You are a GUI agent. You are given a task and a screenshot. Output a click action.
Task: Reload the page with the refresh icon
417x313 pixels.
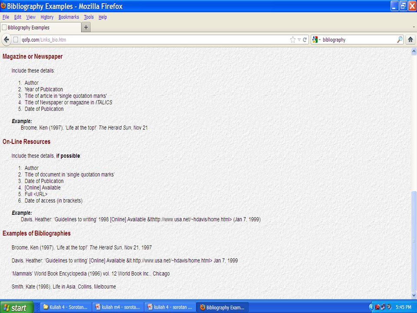[x=305, y=40]
